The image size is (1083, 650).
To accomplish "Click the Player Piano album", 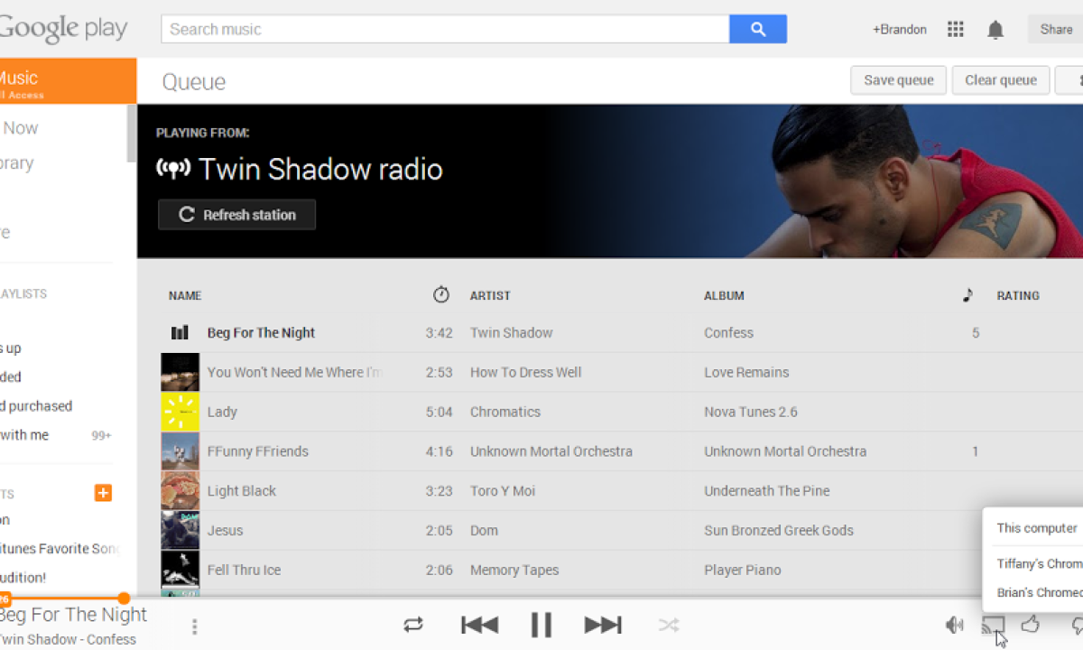I will pyautogui.click(x=743, y=571).
